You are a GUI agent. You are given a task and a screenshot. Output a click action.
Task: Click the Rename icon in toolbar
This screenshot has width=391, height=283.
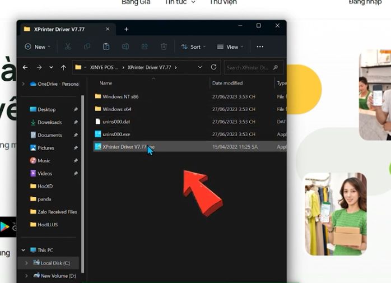point(125,47)
